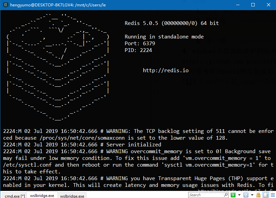Click the 'Port: 6379' line
Screen dimensions: 276x198
point(140,44)
